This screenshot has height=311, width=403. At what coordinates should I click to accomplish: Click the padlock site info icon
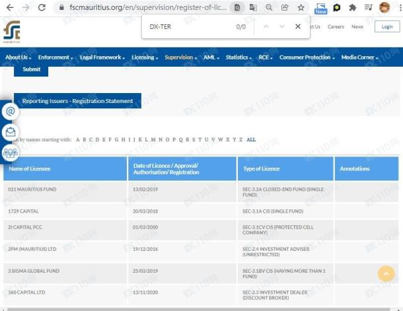coord(61,7)
